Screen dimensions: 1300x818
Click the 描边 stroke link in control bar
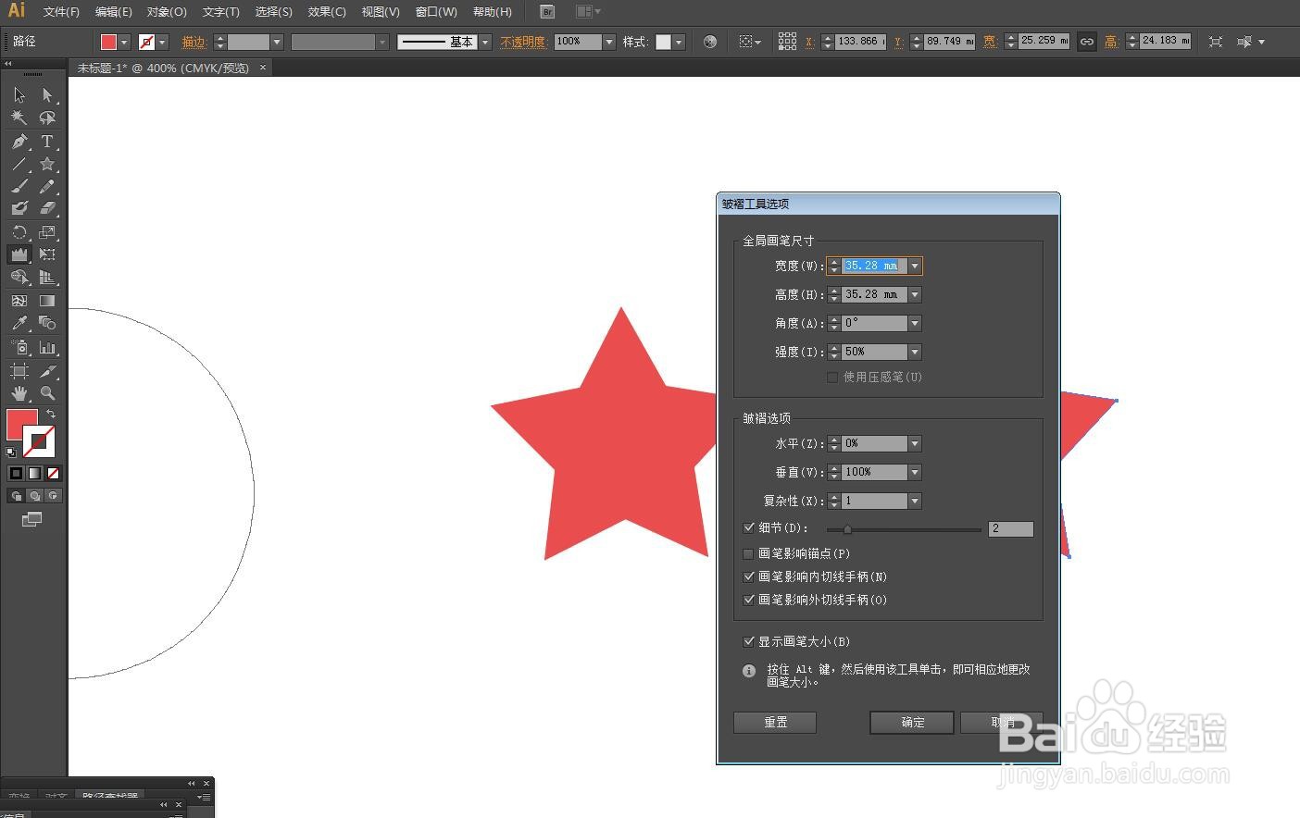pos(194,42)
